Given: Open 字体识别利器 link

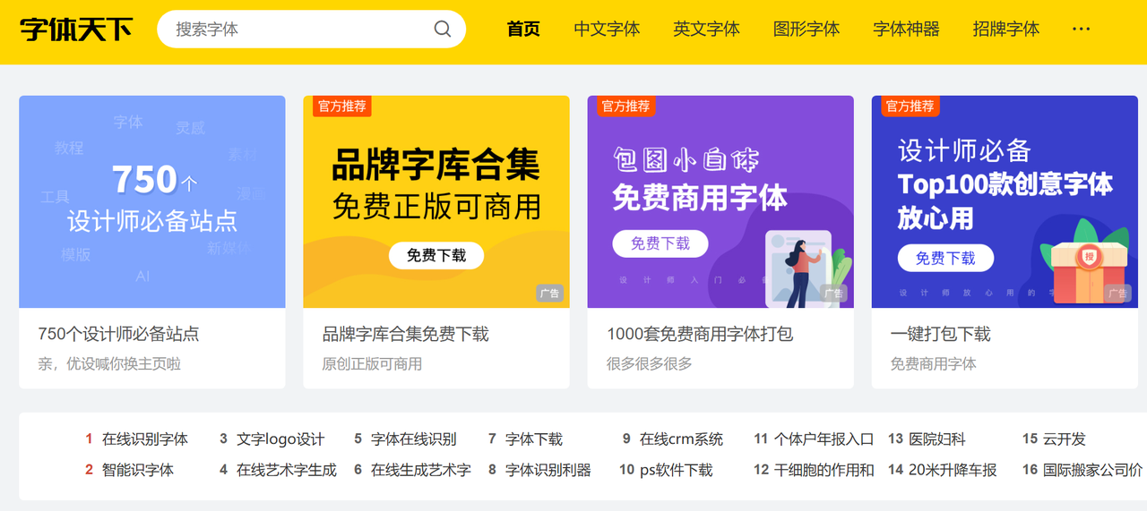Looking at the screenshot, I should tap(548, 470).
